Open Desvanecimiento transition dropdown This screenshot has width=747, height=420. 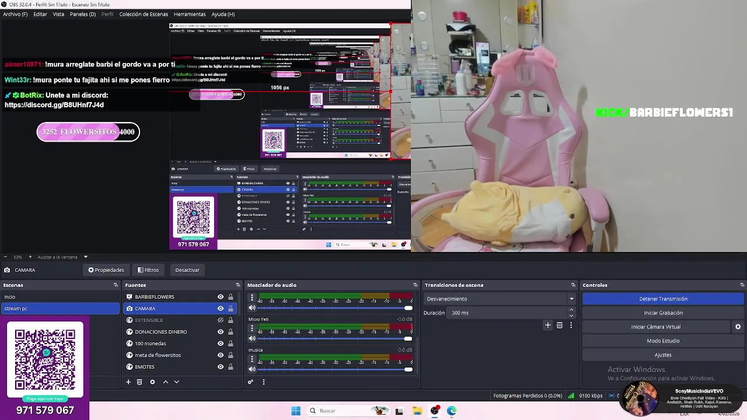(x=500, y=299)
